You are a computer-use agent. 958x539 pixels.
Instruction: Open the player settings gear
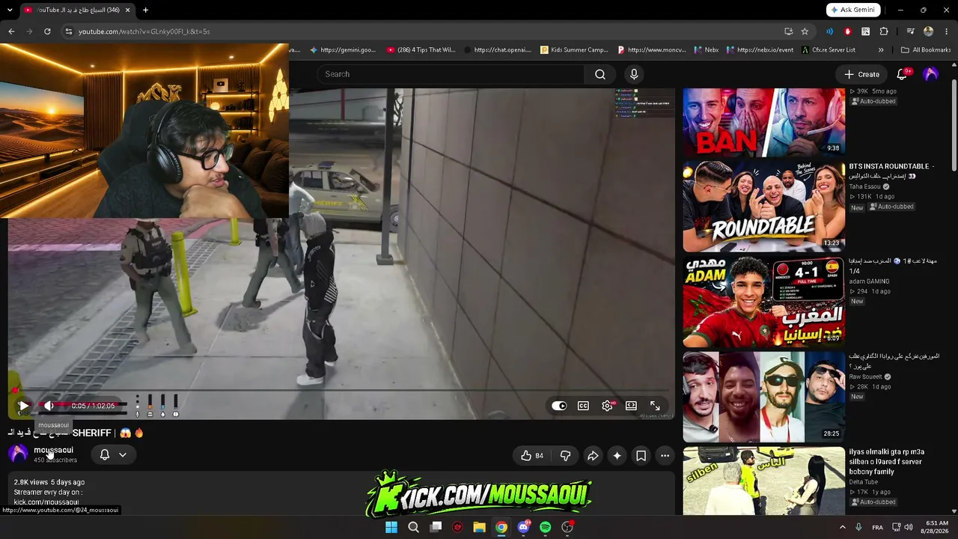pos(607,406)
